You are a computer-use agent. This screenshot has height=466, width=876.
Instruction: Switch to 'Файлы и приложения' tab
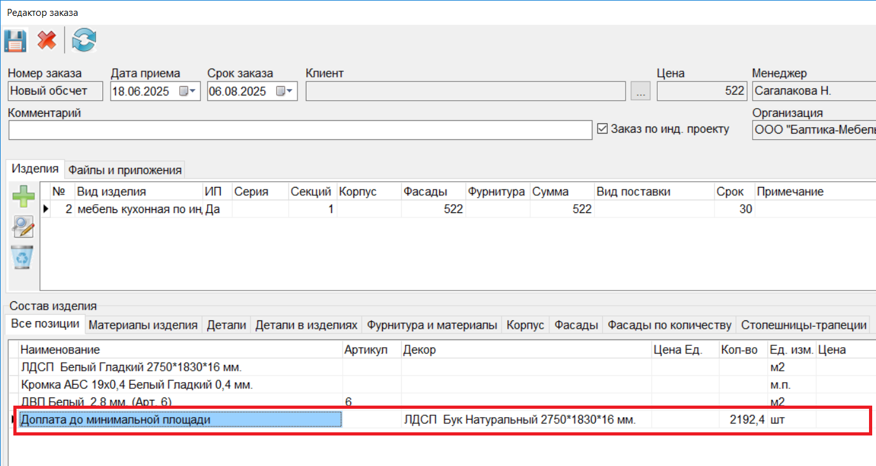point(125,170)
